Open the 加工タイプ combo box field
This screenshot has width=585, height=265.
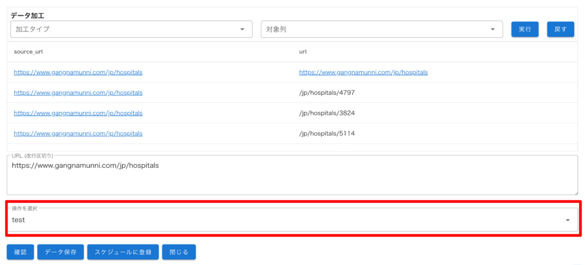(x=126, y=29)
